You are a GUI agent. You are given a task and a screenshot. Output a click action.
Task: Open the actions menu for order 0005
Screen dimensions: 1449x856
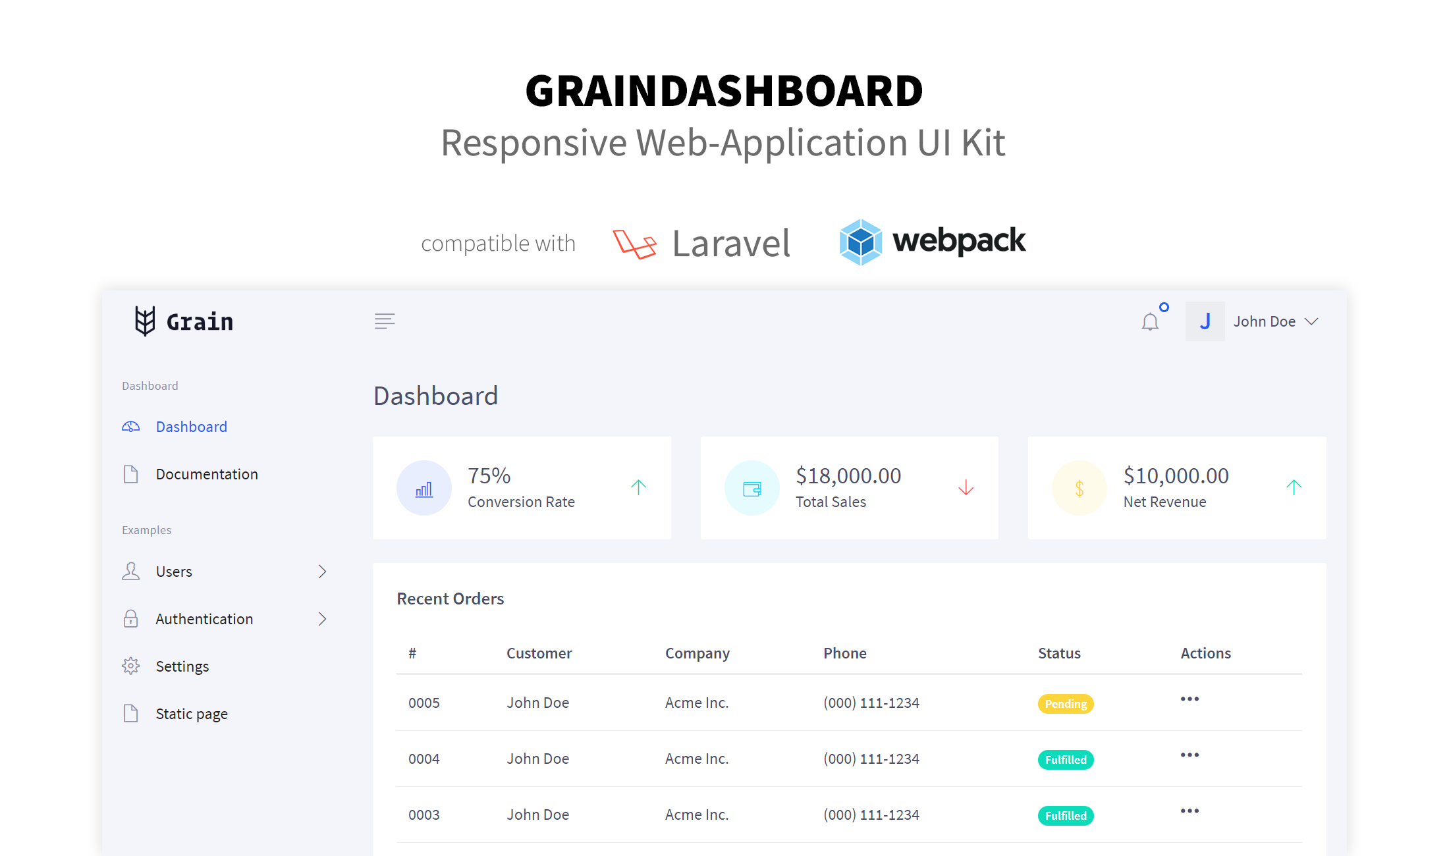coord(1189,699)
